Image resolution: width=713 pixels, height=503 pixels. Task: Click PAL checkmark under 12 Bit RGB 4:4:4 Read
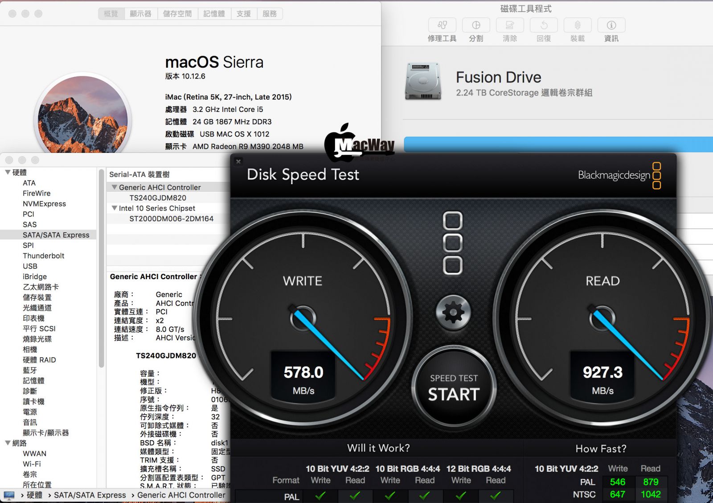coord(495,495)
